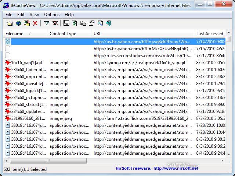Click the icon beside 234x60_hidemot... row
This screenshot has height=176, width=235.
click(8, 70)
